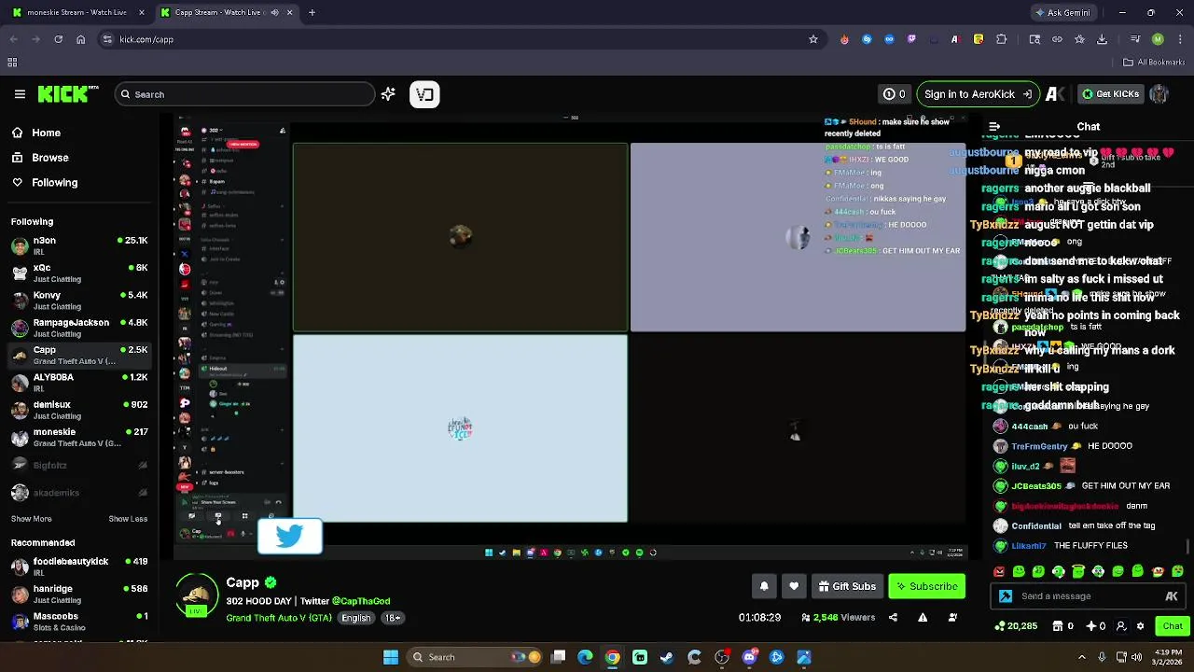Open chat settings gear icon
This screenshot has width=1194, height=672.
(1141, 626)
